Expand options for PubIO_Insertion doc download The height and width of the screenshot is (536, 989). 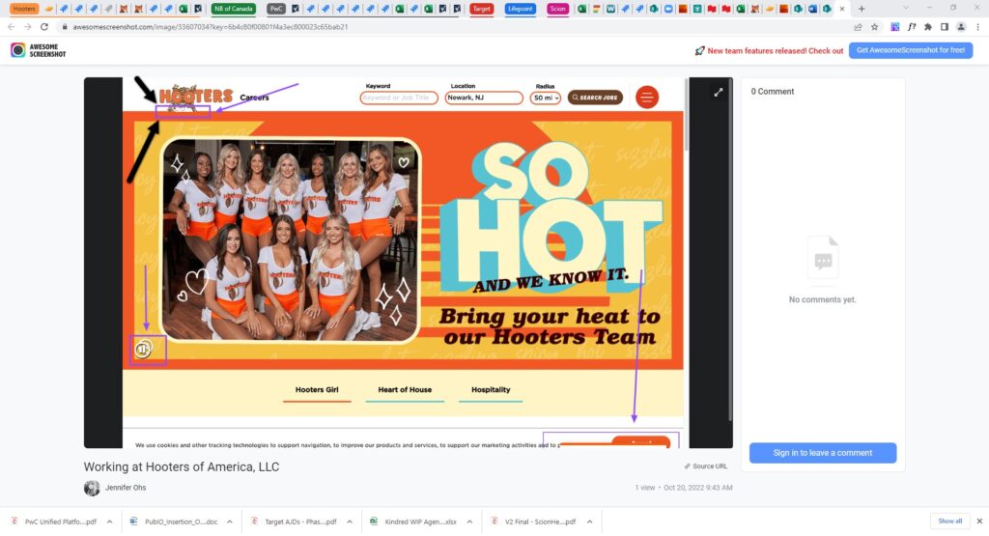[x=230, y=522]
